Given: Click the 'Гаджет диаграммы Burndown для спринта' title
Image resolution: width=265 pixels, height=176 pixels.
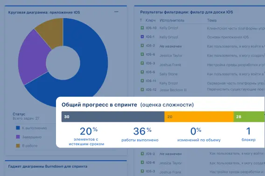Looking at the screenshot, I should pos(48,166).
